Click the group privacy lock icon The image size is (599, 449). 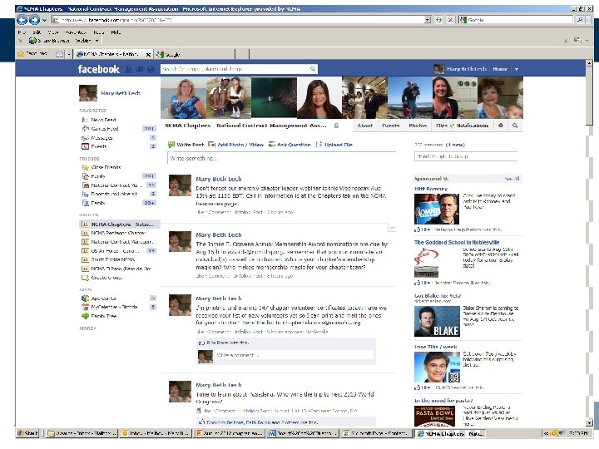(336, 126)
